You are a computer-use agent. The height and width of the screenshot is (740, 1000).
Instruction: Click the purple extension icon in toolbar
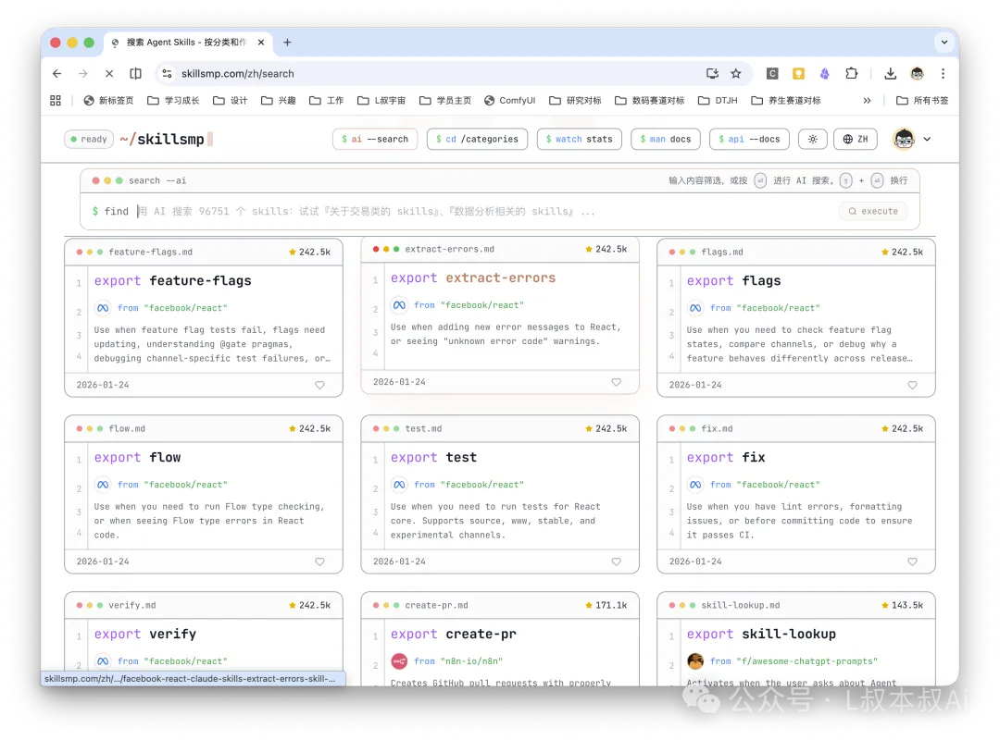[825, 74]
